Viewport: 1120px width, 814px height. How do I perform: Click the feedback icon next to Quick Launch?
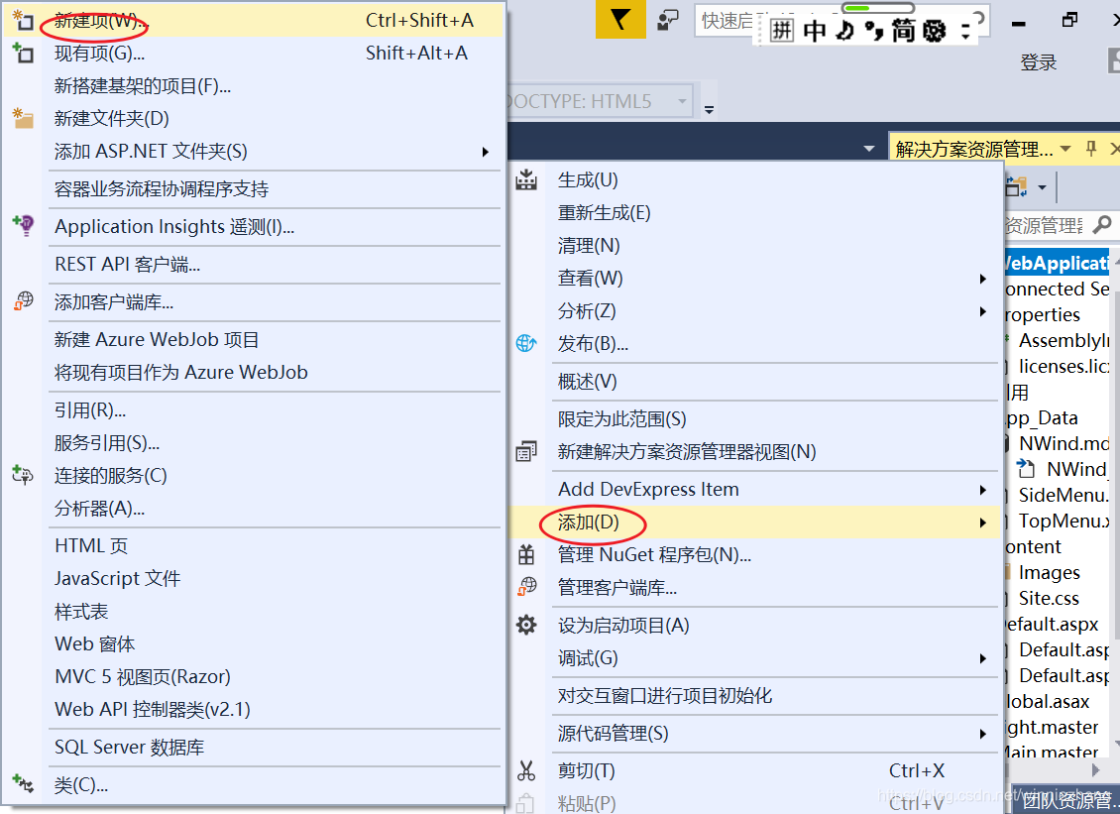point(668,20)
